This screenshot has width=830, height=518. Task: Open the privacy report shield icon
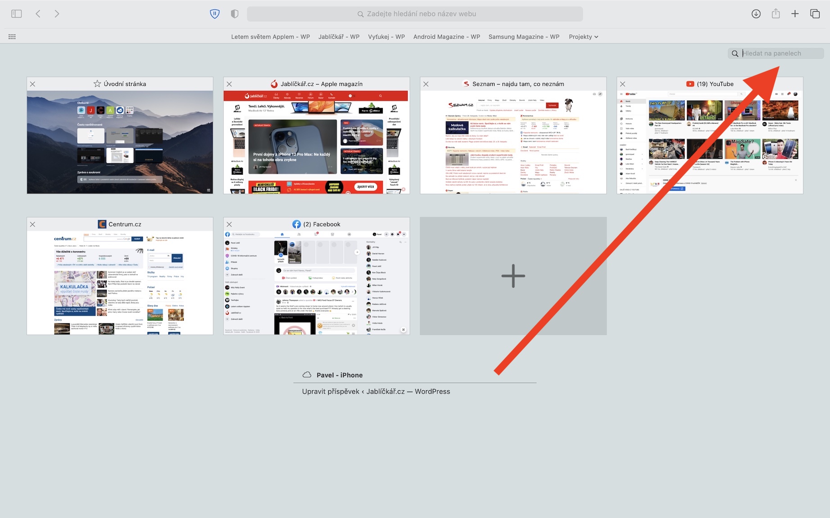(235, 14)
